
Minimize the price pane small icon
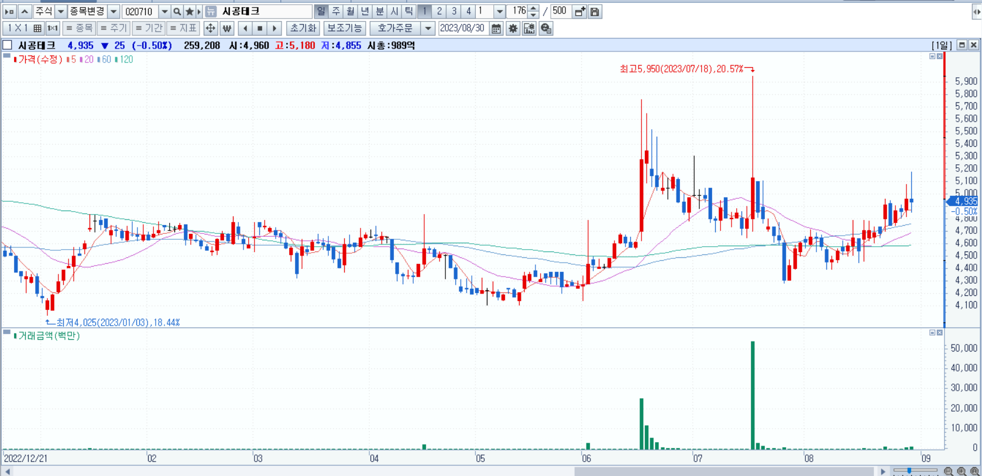[932, 56]
